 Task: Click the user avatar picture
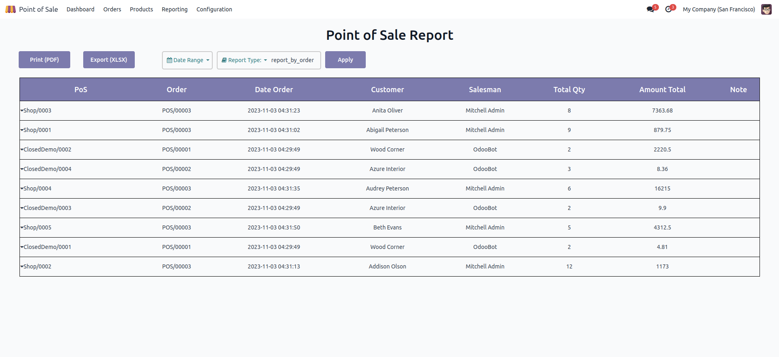pyautogui.click(x=766, y=9)
